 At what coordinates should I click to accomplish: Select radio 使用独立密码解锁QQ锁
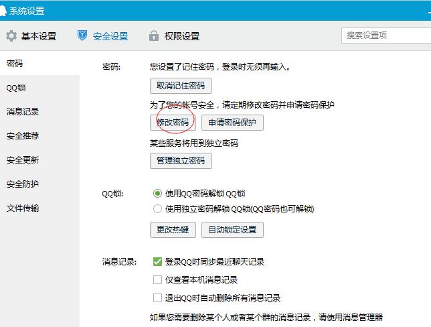click(157, 208)
